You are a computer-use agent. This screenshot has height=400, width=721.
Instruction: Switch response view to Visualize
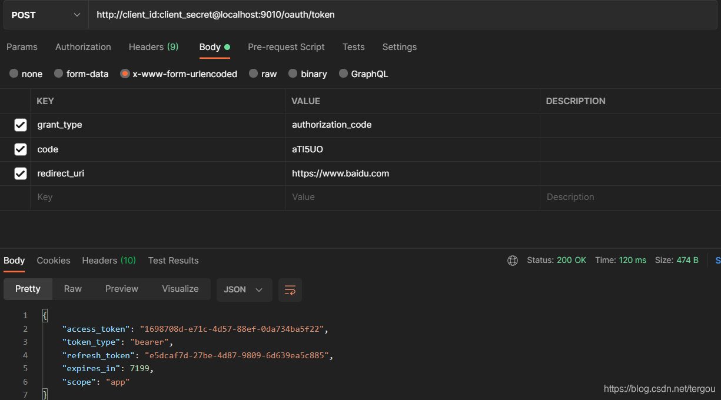pyautogui.click(x=181, y=289)
